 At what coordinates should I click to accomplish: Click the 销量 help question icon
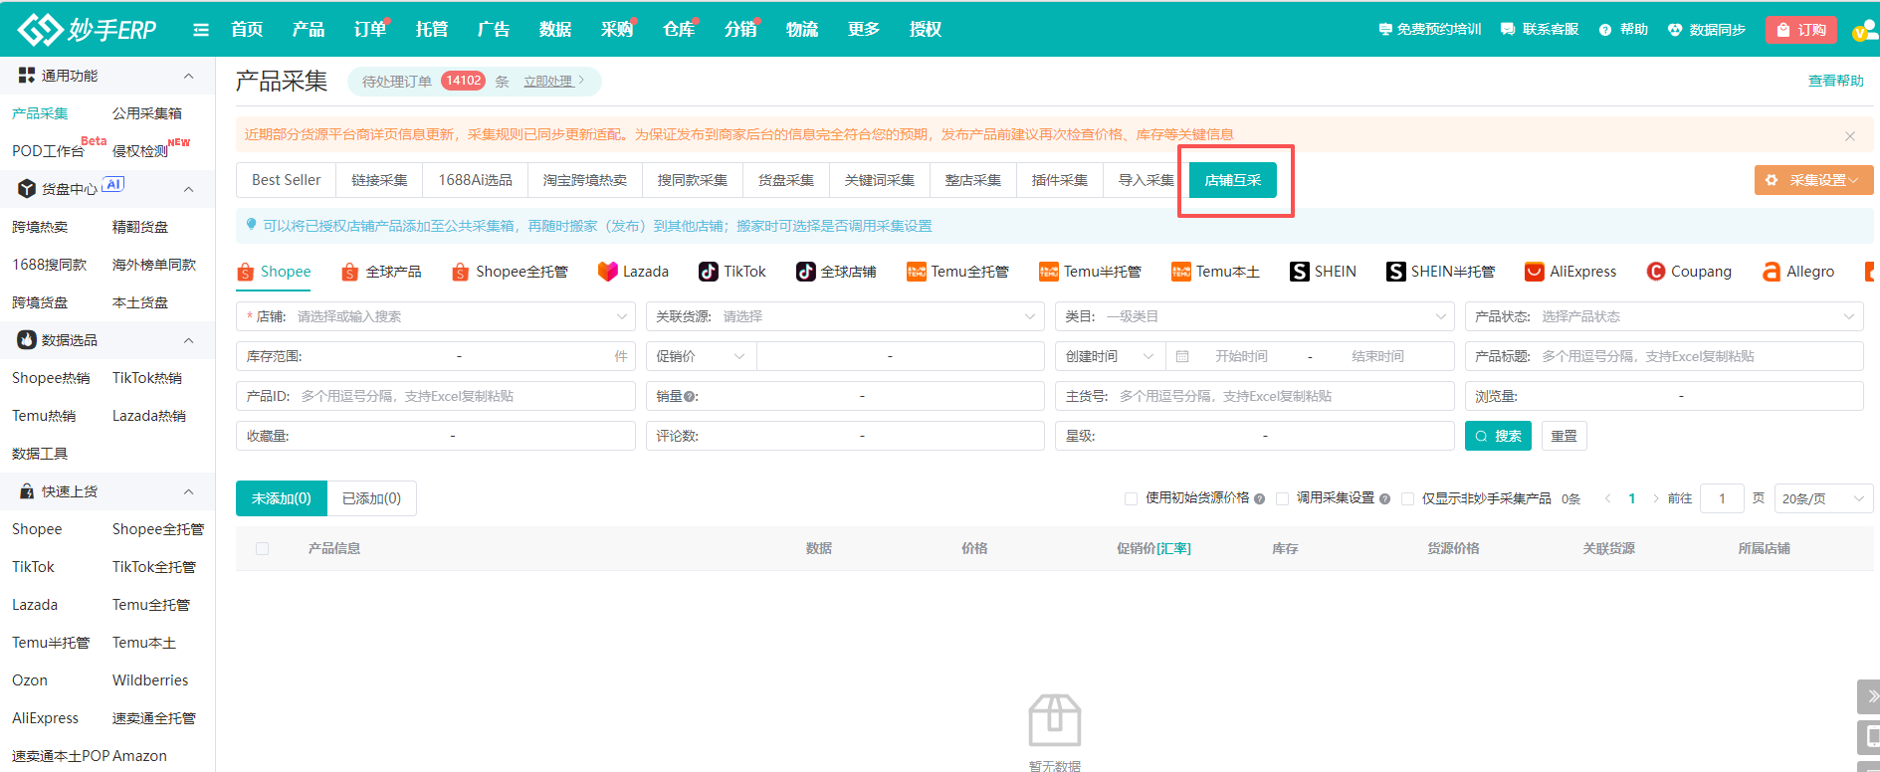(689, 396)
